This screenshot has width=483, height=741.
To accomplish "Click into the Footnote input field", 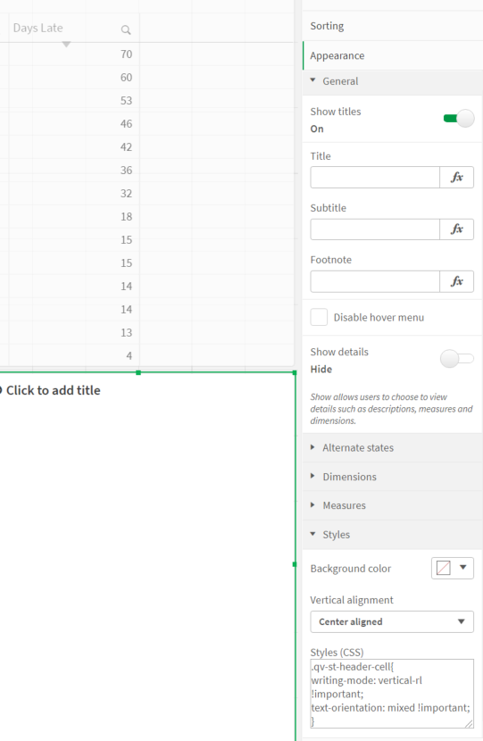I will [375, 281].
